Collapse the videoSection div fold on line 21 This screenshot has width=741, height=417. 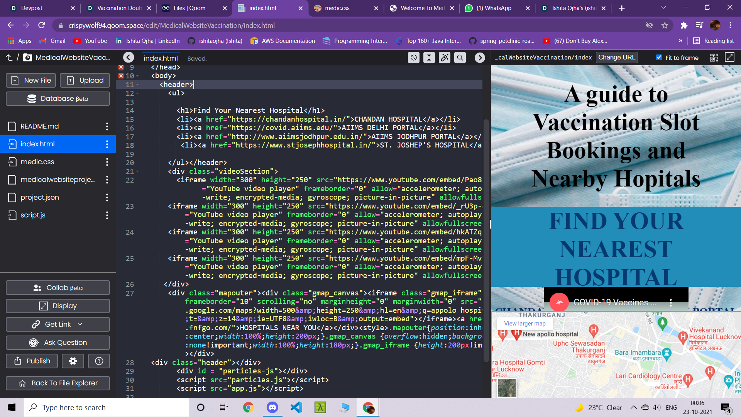(x=137, y=171)
